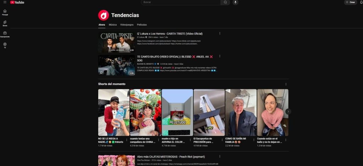Open notifications bell
The height and width of the screenshot is (166, 363).
pos(361,2)
